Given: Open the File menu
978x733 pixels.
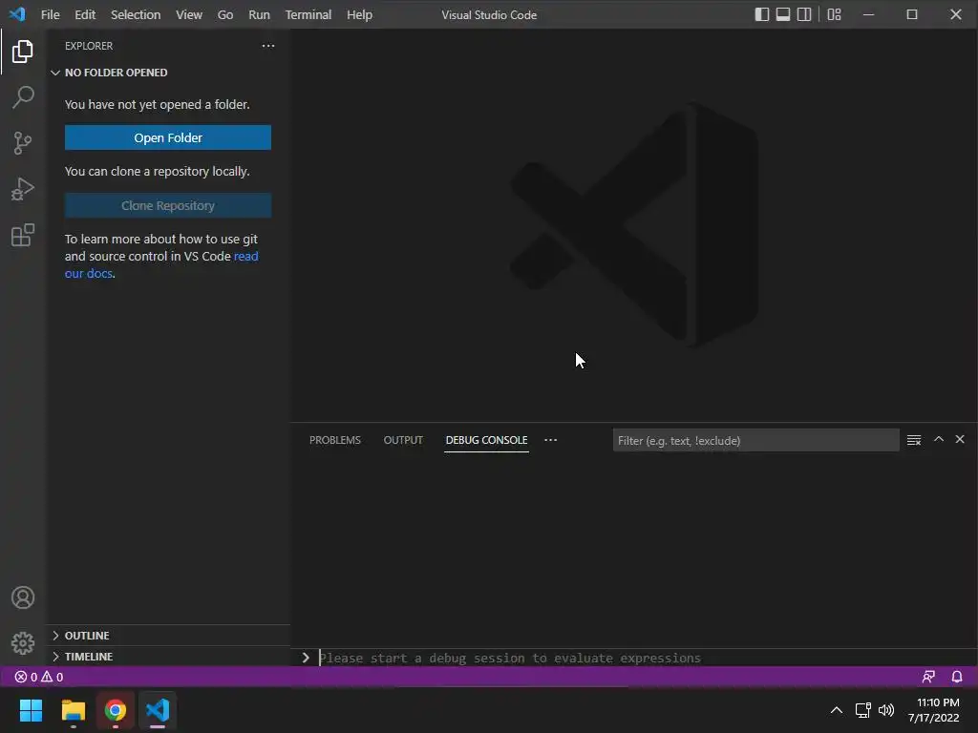Looking at the screenshot, I should 50,14.
